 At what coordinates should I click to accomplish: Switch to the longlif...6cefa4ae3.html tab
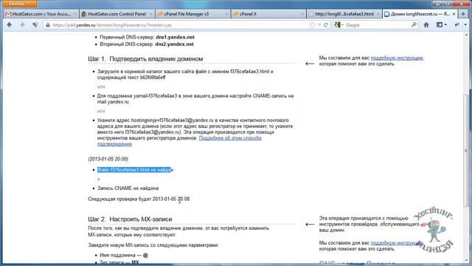344,14
